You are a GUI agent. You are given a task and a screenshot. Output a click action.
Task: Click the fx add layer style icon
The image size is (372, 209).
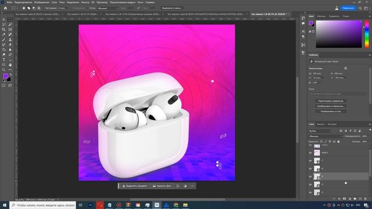tap(339, 199)
